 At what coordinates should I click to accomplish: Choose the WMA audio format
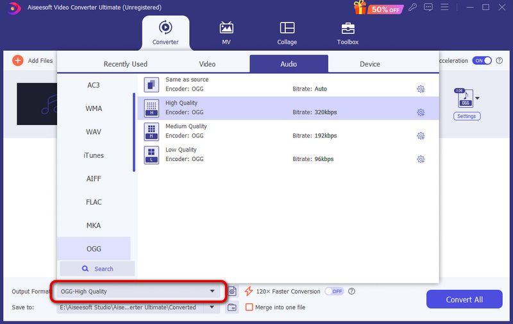(x=94, y=108)
